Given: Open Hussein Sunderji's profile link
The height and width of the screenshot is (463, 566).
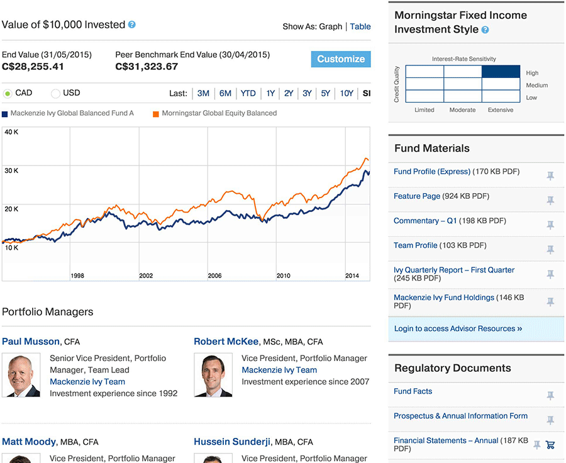Looking at the screenshot, I should pos(232,442).
